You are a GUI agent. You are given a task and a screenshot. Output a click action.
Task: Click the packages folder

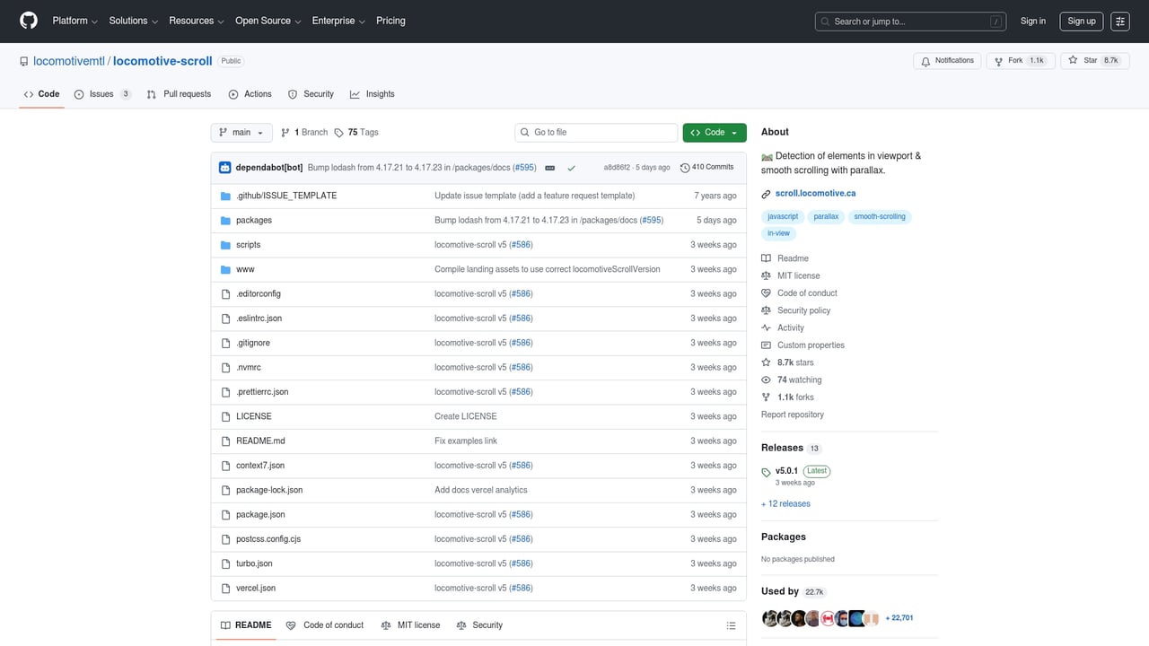(x=253, y=220)
